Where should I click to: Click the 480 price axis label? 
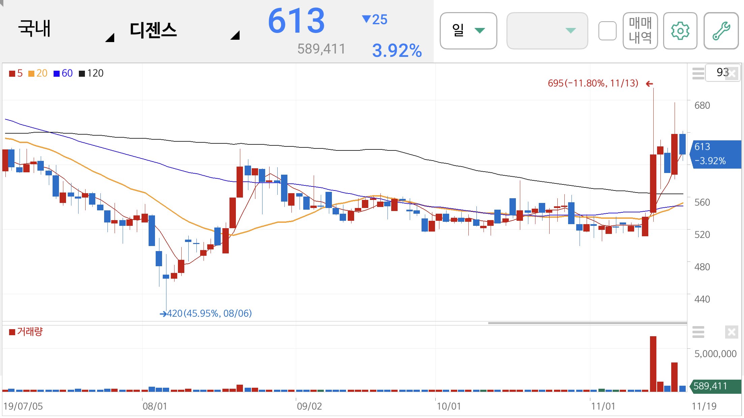click(x=702, y=267)
